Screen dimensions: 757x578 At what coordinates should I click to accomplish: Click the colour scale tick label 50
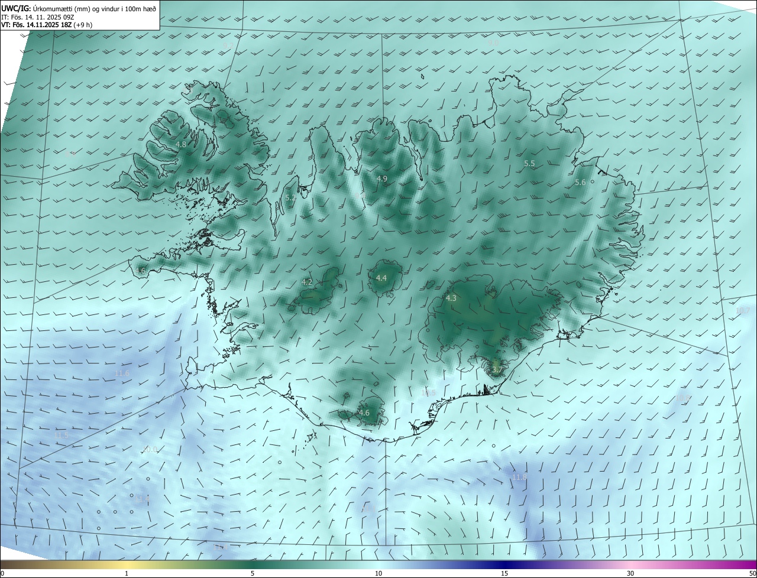tap(752, 573)
